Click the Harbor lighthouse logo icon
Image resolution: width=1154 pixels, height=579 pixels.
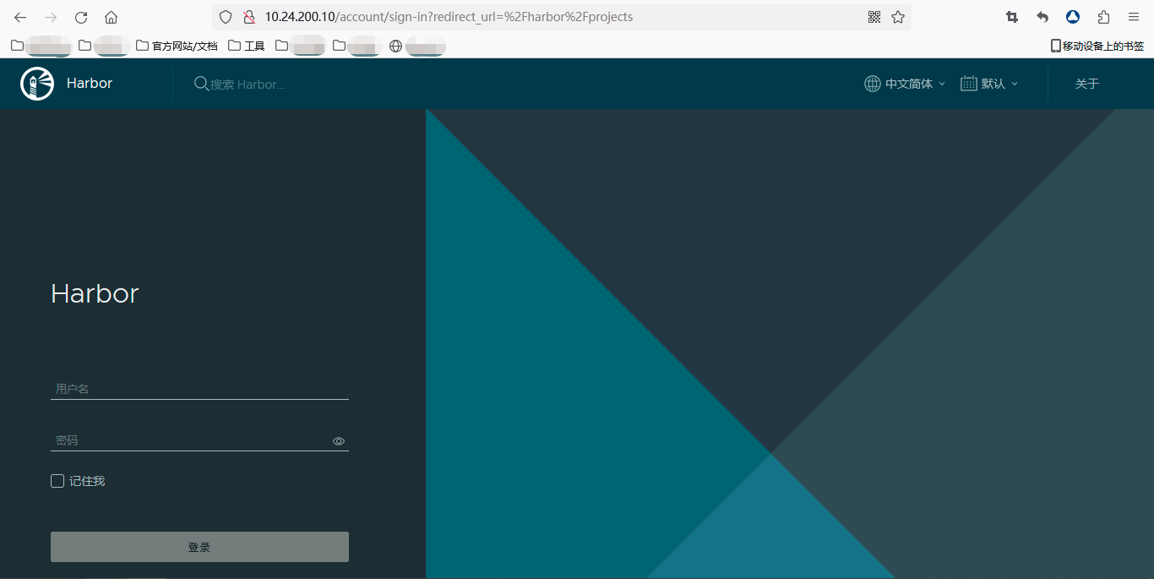pyautogui.click(x=37, y=84)
